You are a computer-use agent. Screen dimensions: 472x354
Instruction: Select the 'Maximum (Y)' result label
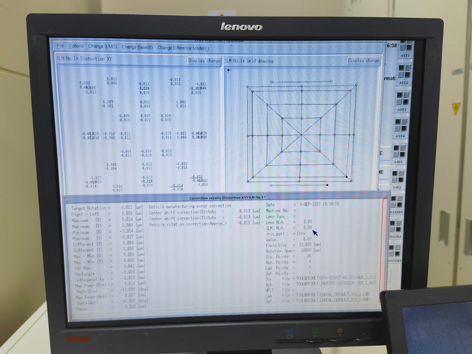87,226
